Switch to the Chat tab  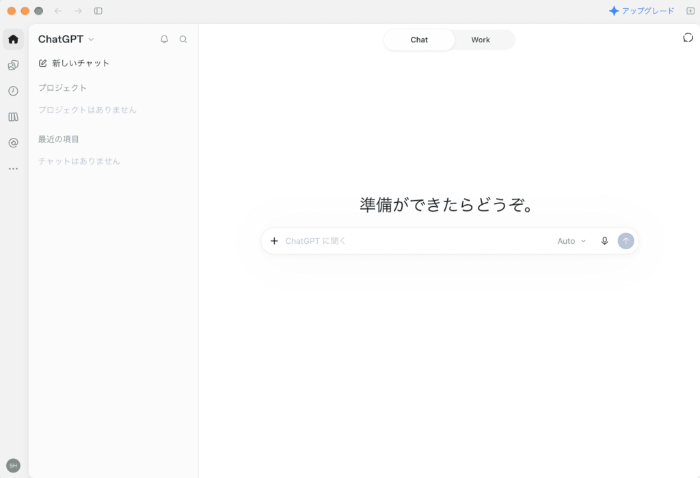click(x=419, y=40)
